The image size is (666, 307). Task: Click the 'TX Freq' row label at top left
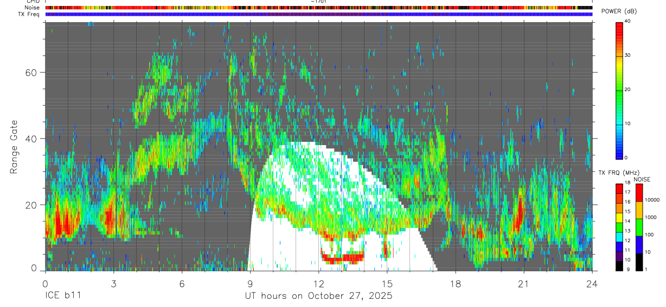[29, 14]
